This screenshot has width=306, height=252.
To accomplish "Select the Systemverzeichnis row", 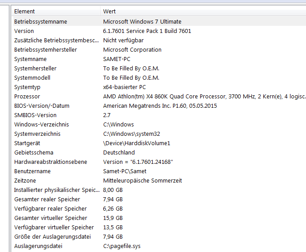I will 160,134.
